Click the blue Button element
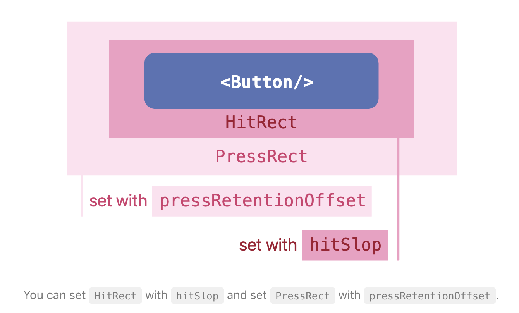The width and height of the screenshot is (519, 313). coord(261,81)
